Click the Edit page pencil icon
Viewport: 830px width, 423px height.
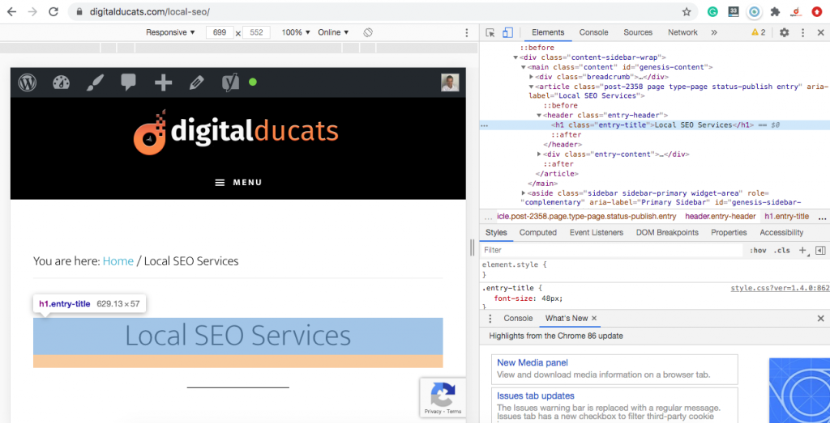[196, 83]
